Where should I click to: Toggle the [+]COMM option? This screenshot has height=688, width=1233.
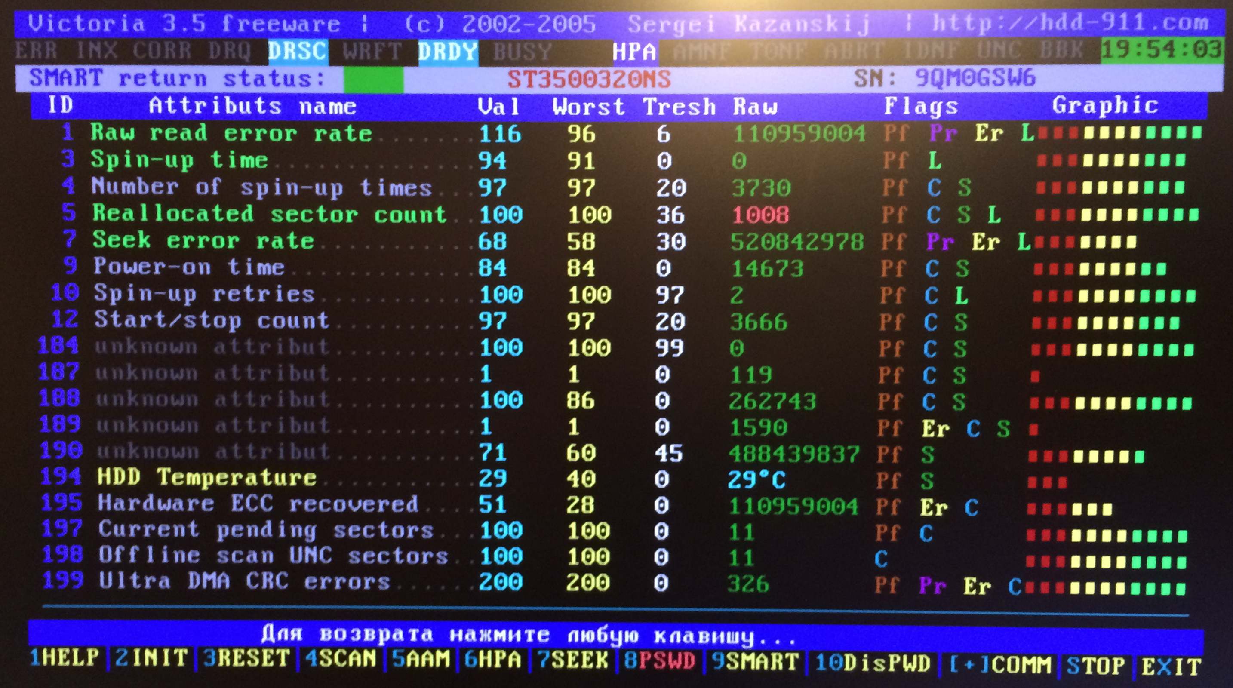(x=999, y=664)
